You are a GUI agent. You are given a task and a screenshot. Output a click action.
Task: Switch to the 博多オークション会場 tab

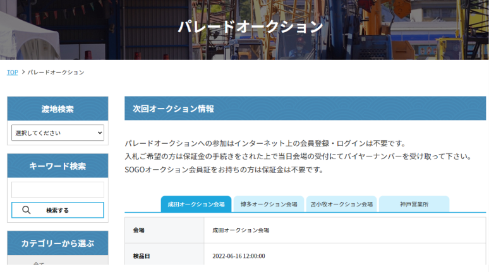pos(269,204)
